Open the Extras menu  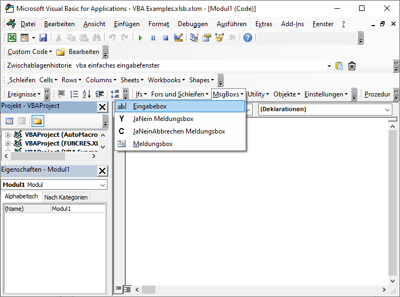click(x=264, y=24)
